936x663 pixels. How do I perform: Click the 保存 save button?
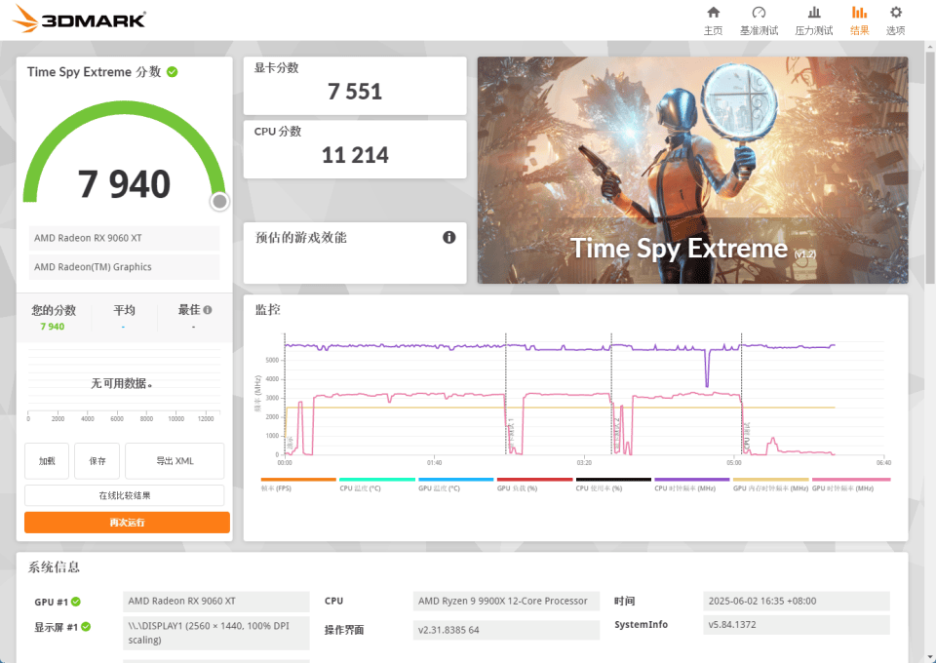[97, 461]
